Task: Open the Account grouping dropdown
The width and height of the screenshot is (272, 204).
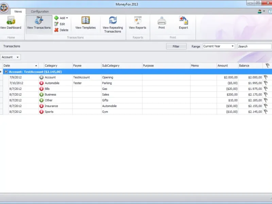Action: (10, 57)
